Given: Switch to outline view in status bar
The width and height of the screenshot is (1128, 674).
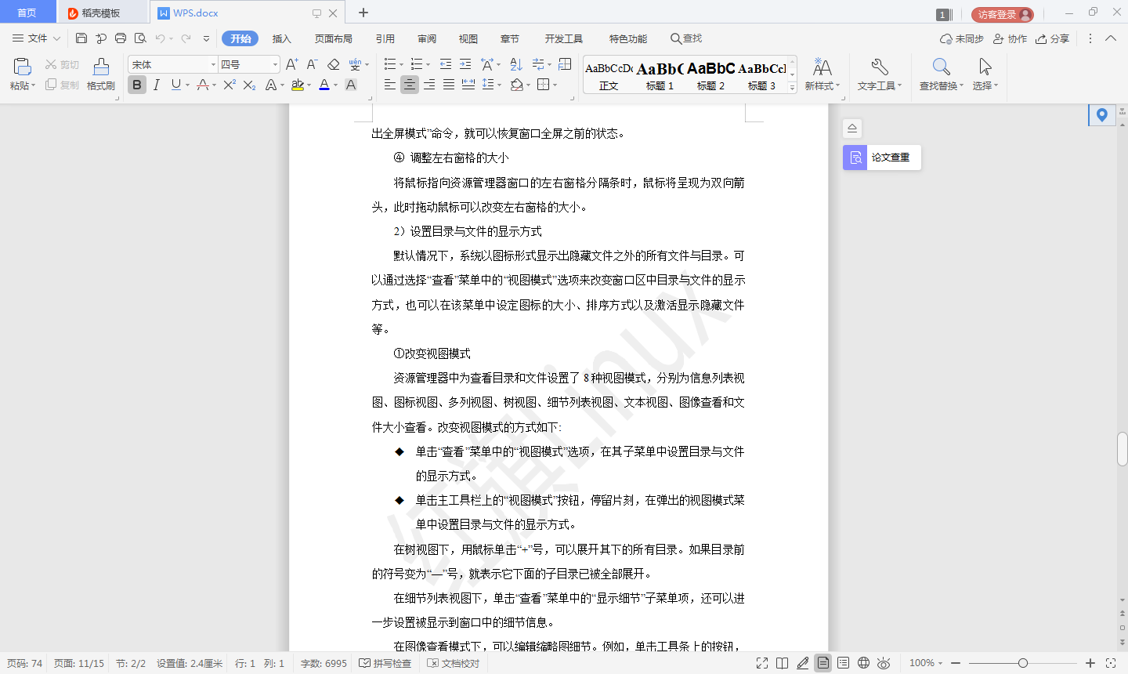Looking at the screenshot, I should click(x=843, y=663).
